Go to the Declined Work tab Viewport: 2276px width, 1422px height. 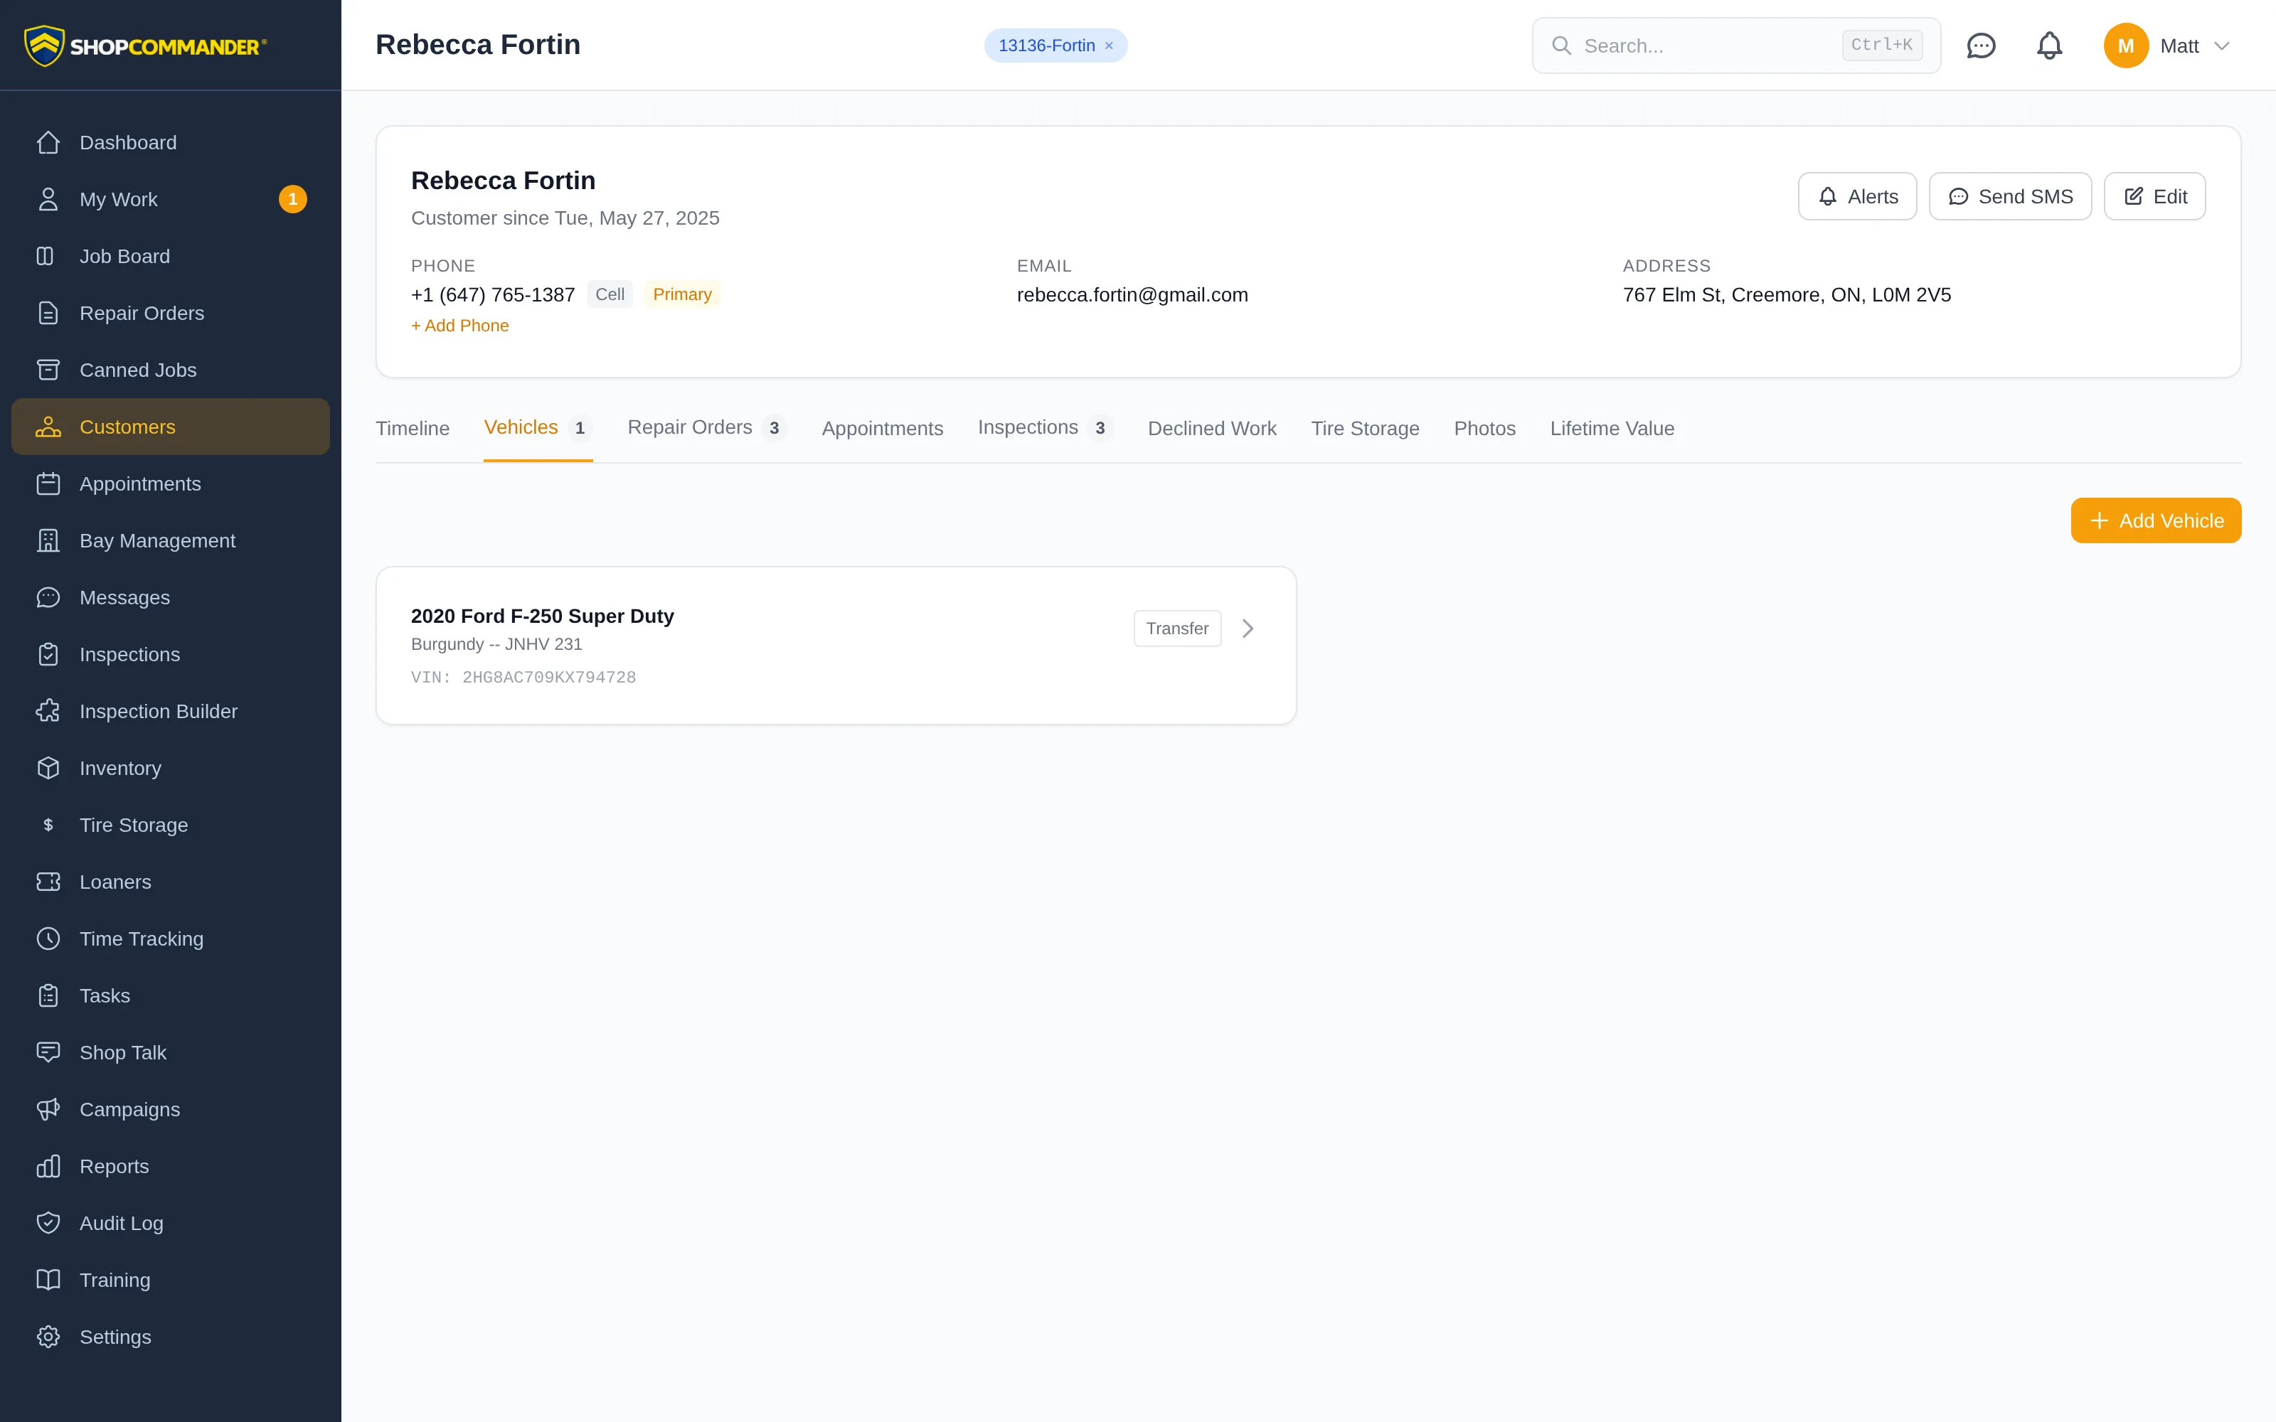[x=1211, y=429]
